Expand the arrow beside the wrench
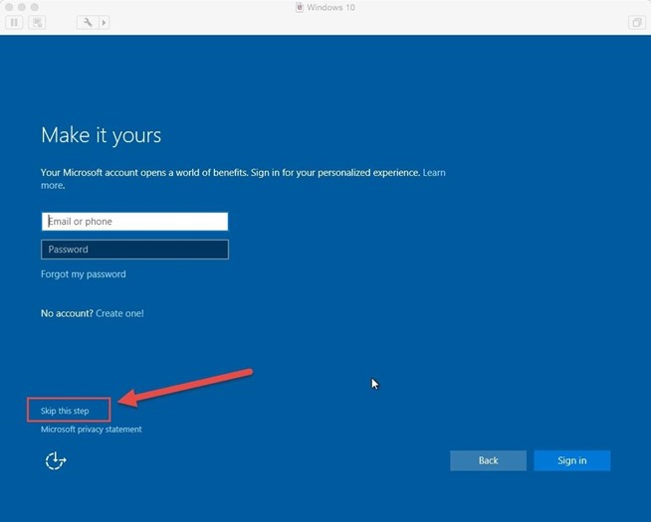The width and height of the screenshot is (651, 522). coord(104,22)
